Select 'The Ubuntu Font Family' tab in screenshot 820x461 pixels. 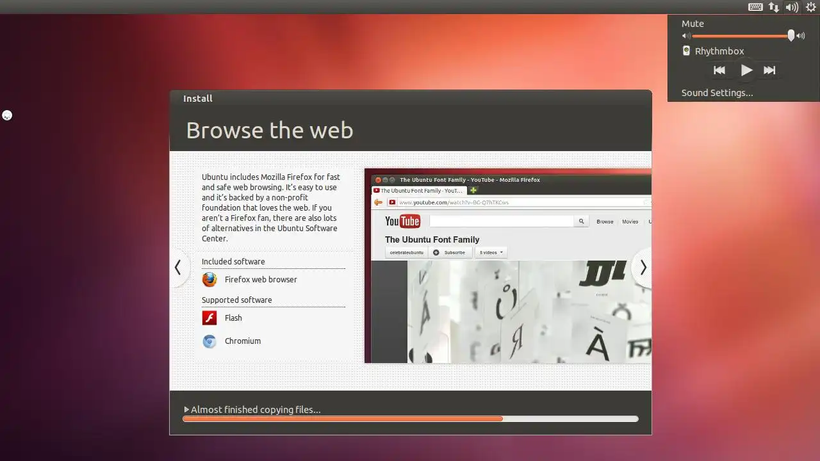click(420, 191)
